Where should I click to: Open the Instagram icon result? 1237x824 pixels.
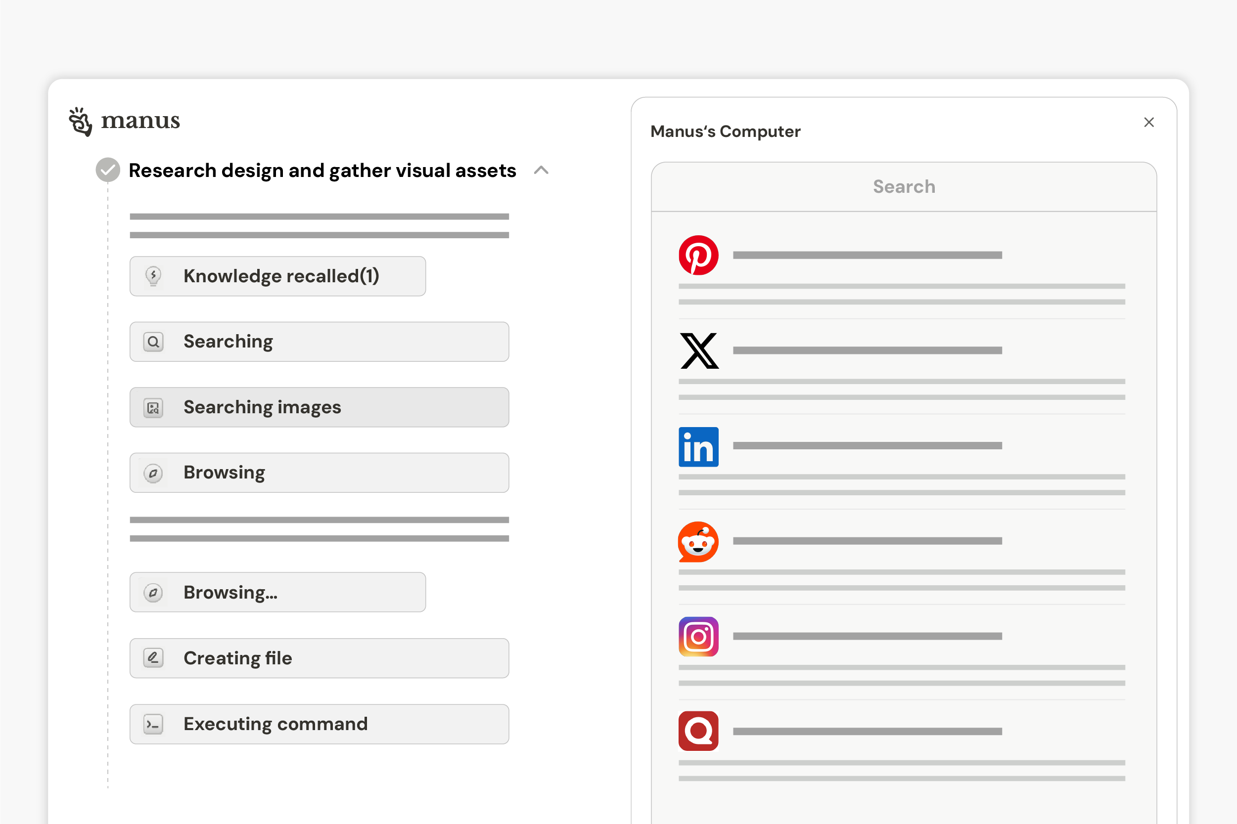pyautogui.click(x=698, y=636)
